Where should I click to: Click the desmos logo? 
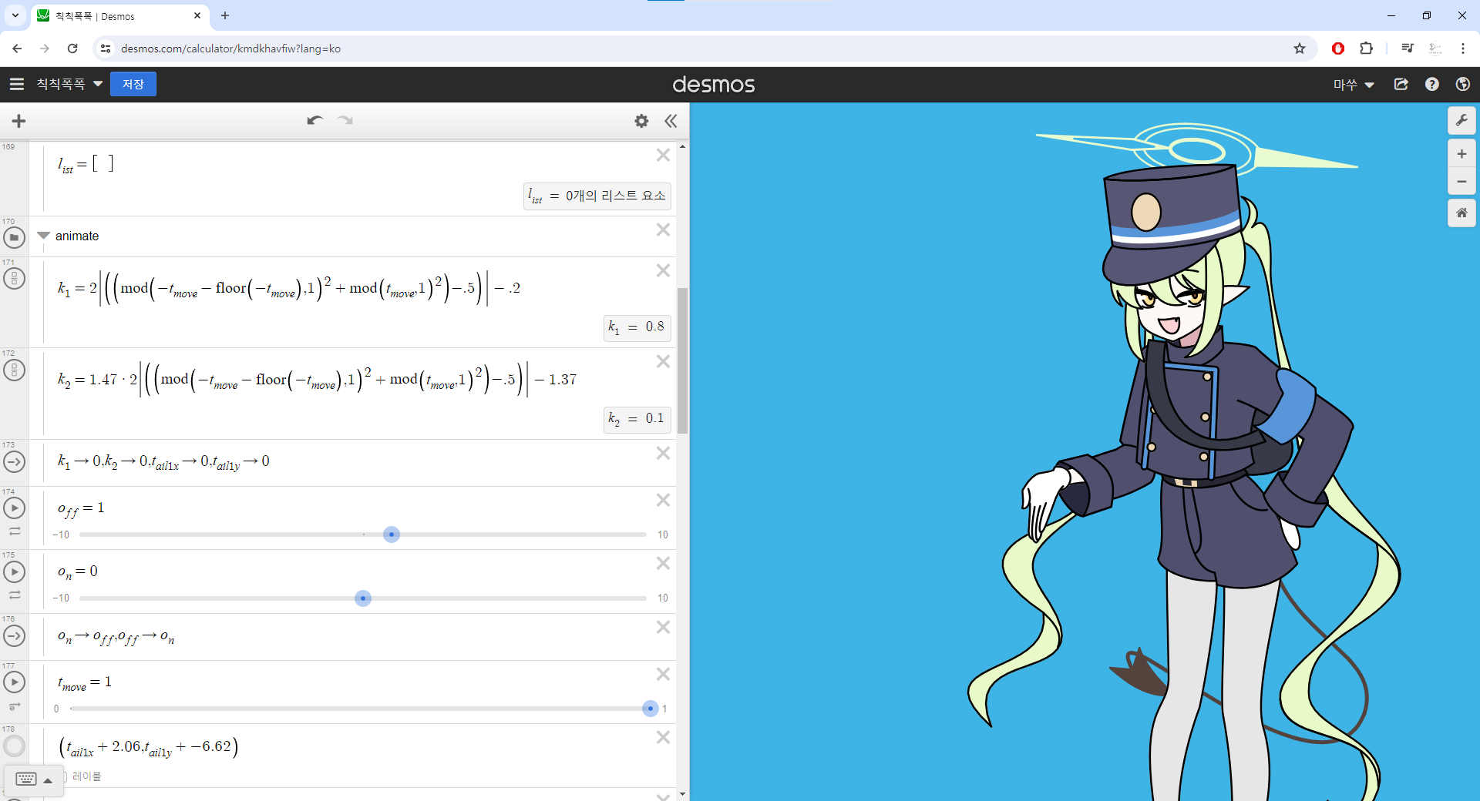[714, 84]
